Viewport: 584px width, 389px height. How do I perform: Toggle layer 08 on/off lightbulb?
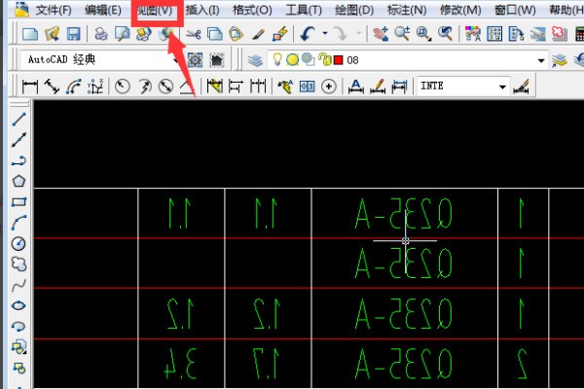pos(278,60)
